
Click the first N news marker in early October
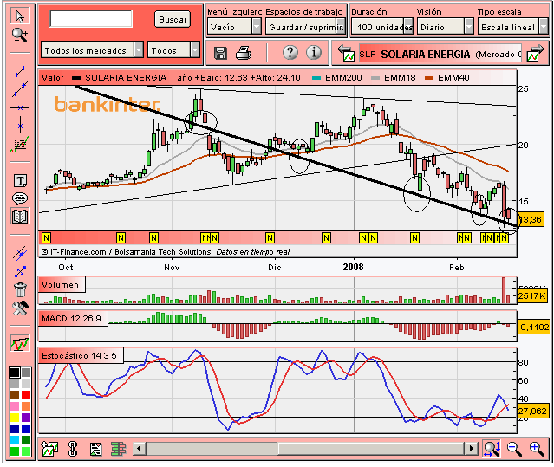pos(46,238)
